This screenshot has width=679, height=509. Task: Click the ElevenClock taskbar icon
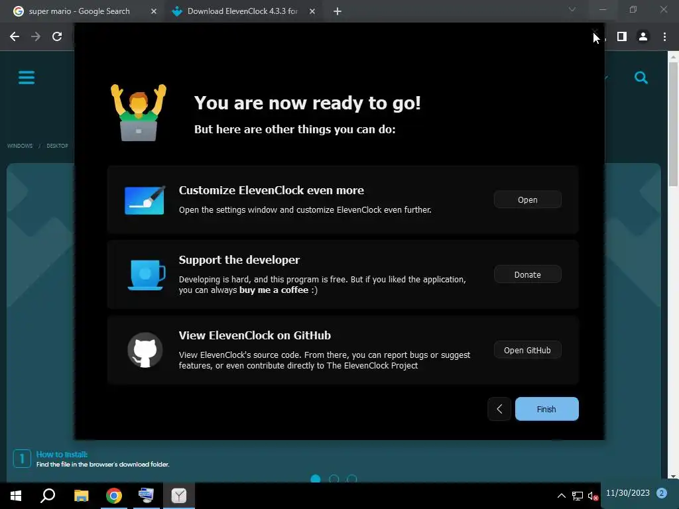tap(179, 496)
